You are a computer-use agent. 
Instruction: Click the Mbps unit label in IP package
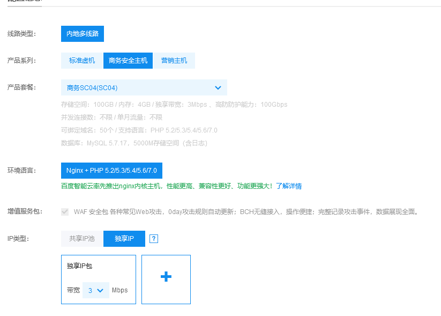120,290
